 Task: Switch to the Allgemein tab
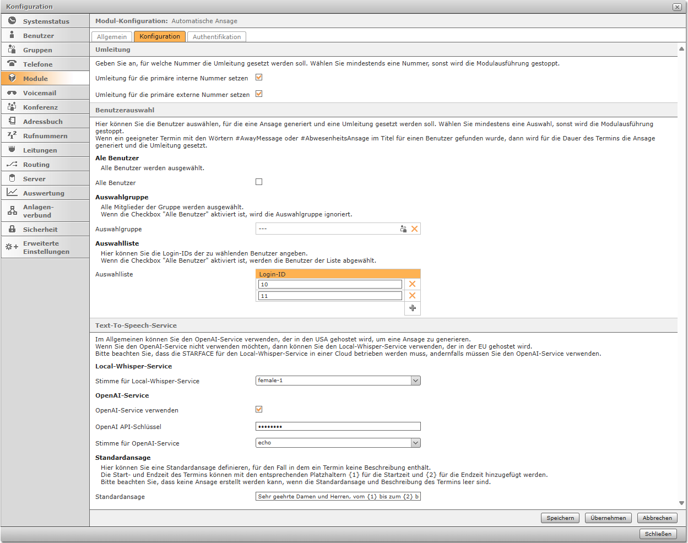click(x=112, y=37)
